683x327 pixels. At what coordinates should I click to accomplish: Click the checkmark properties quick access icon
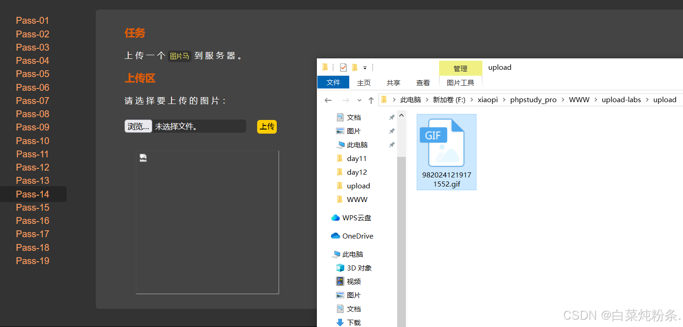(343, 67)
